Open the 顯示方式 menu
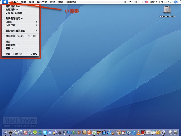181x136 pixels. coord(42,2)
